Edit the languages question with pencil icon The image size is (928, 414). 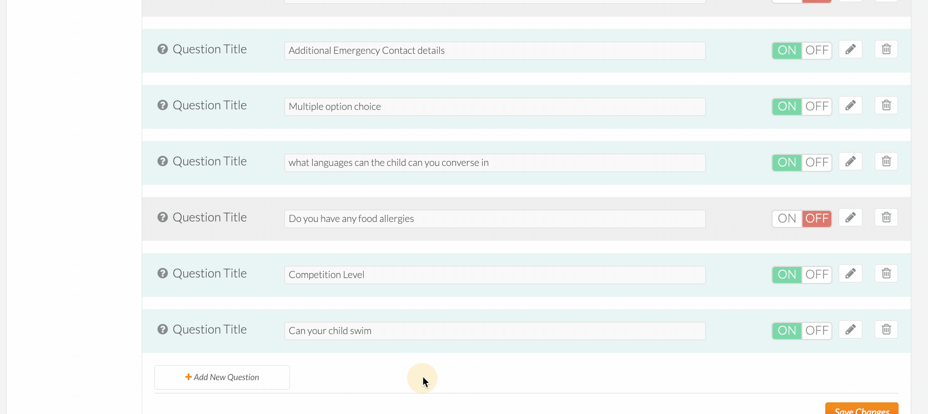tap(850, 161)
